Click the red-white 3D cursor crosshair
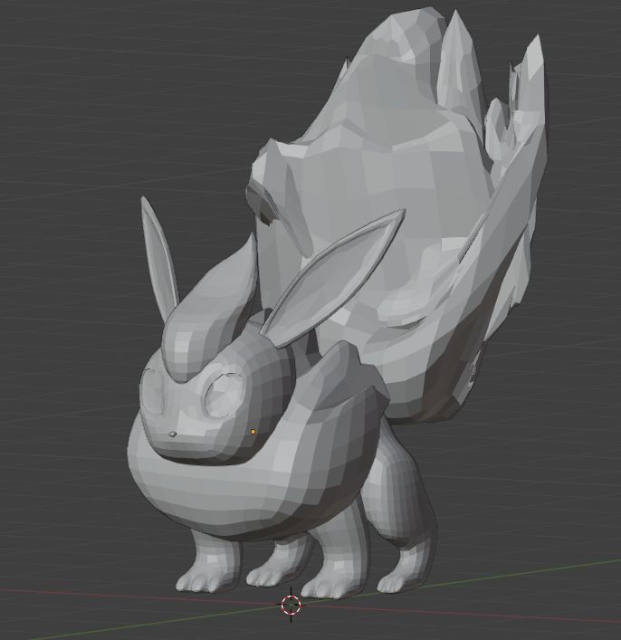The height and width of the screenshot is (640, 621). coord(291,605)
